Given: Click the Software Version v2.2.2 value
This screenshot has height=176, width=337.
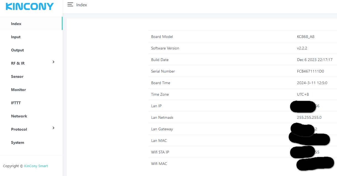Looking at the screenshot, I should pyautogui.click(x=302, y=48).
